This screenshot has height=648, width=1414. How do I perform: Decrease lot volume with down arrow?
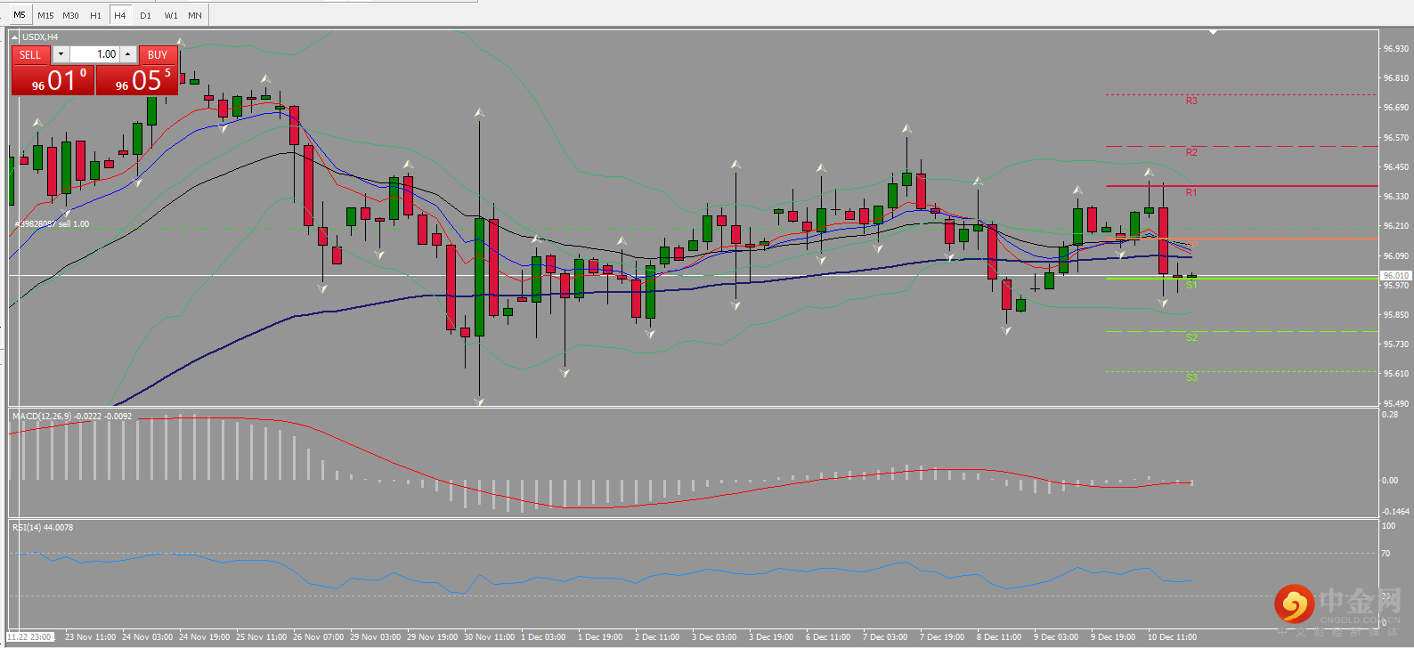(61, 54)
